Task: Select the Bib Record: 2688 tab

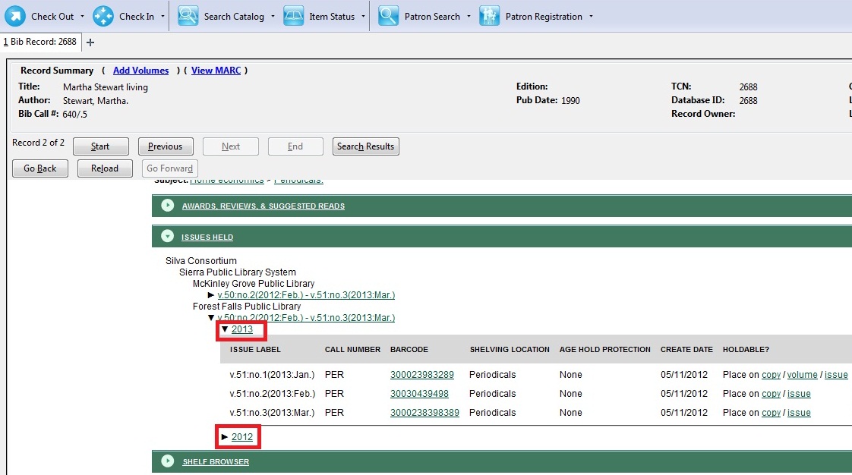Action: [40, 42]
